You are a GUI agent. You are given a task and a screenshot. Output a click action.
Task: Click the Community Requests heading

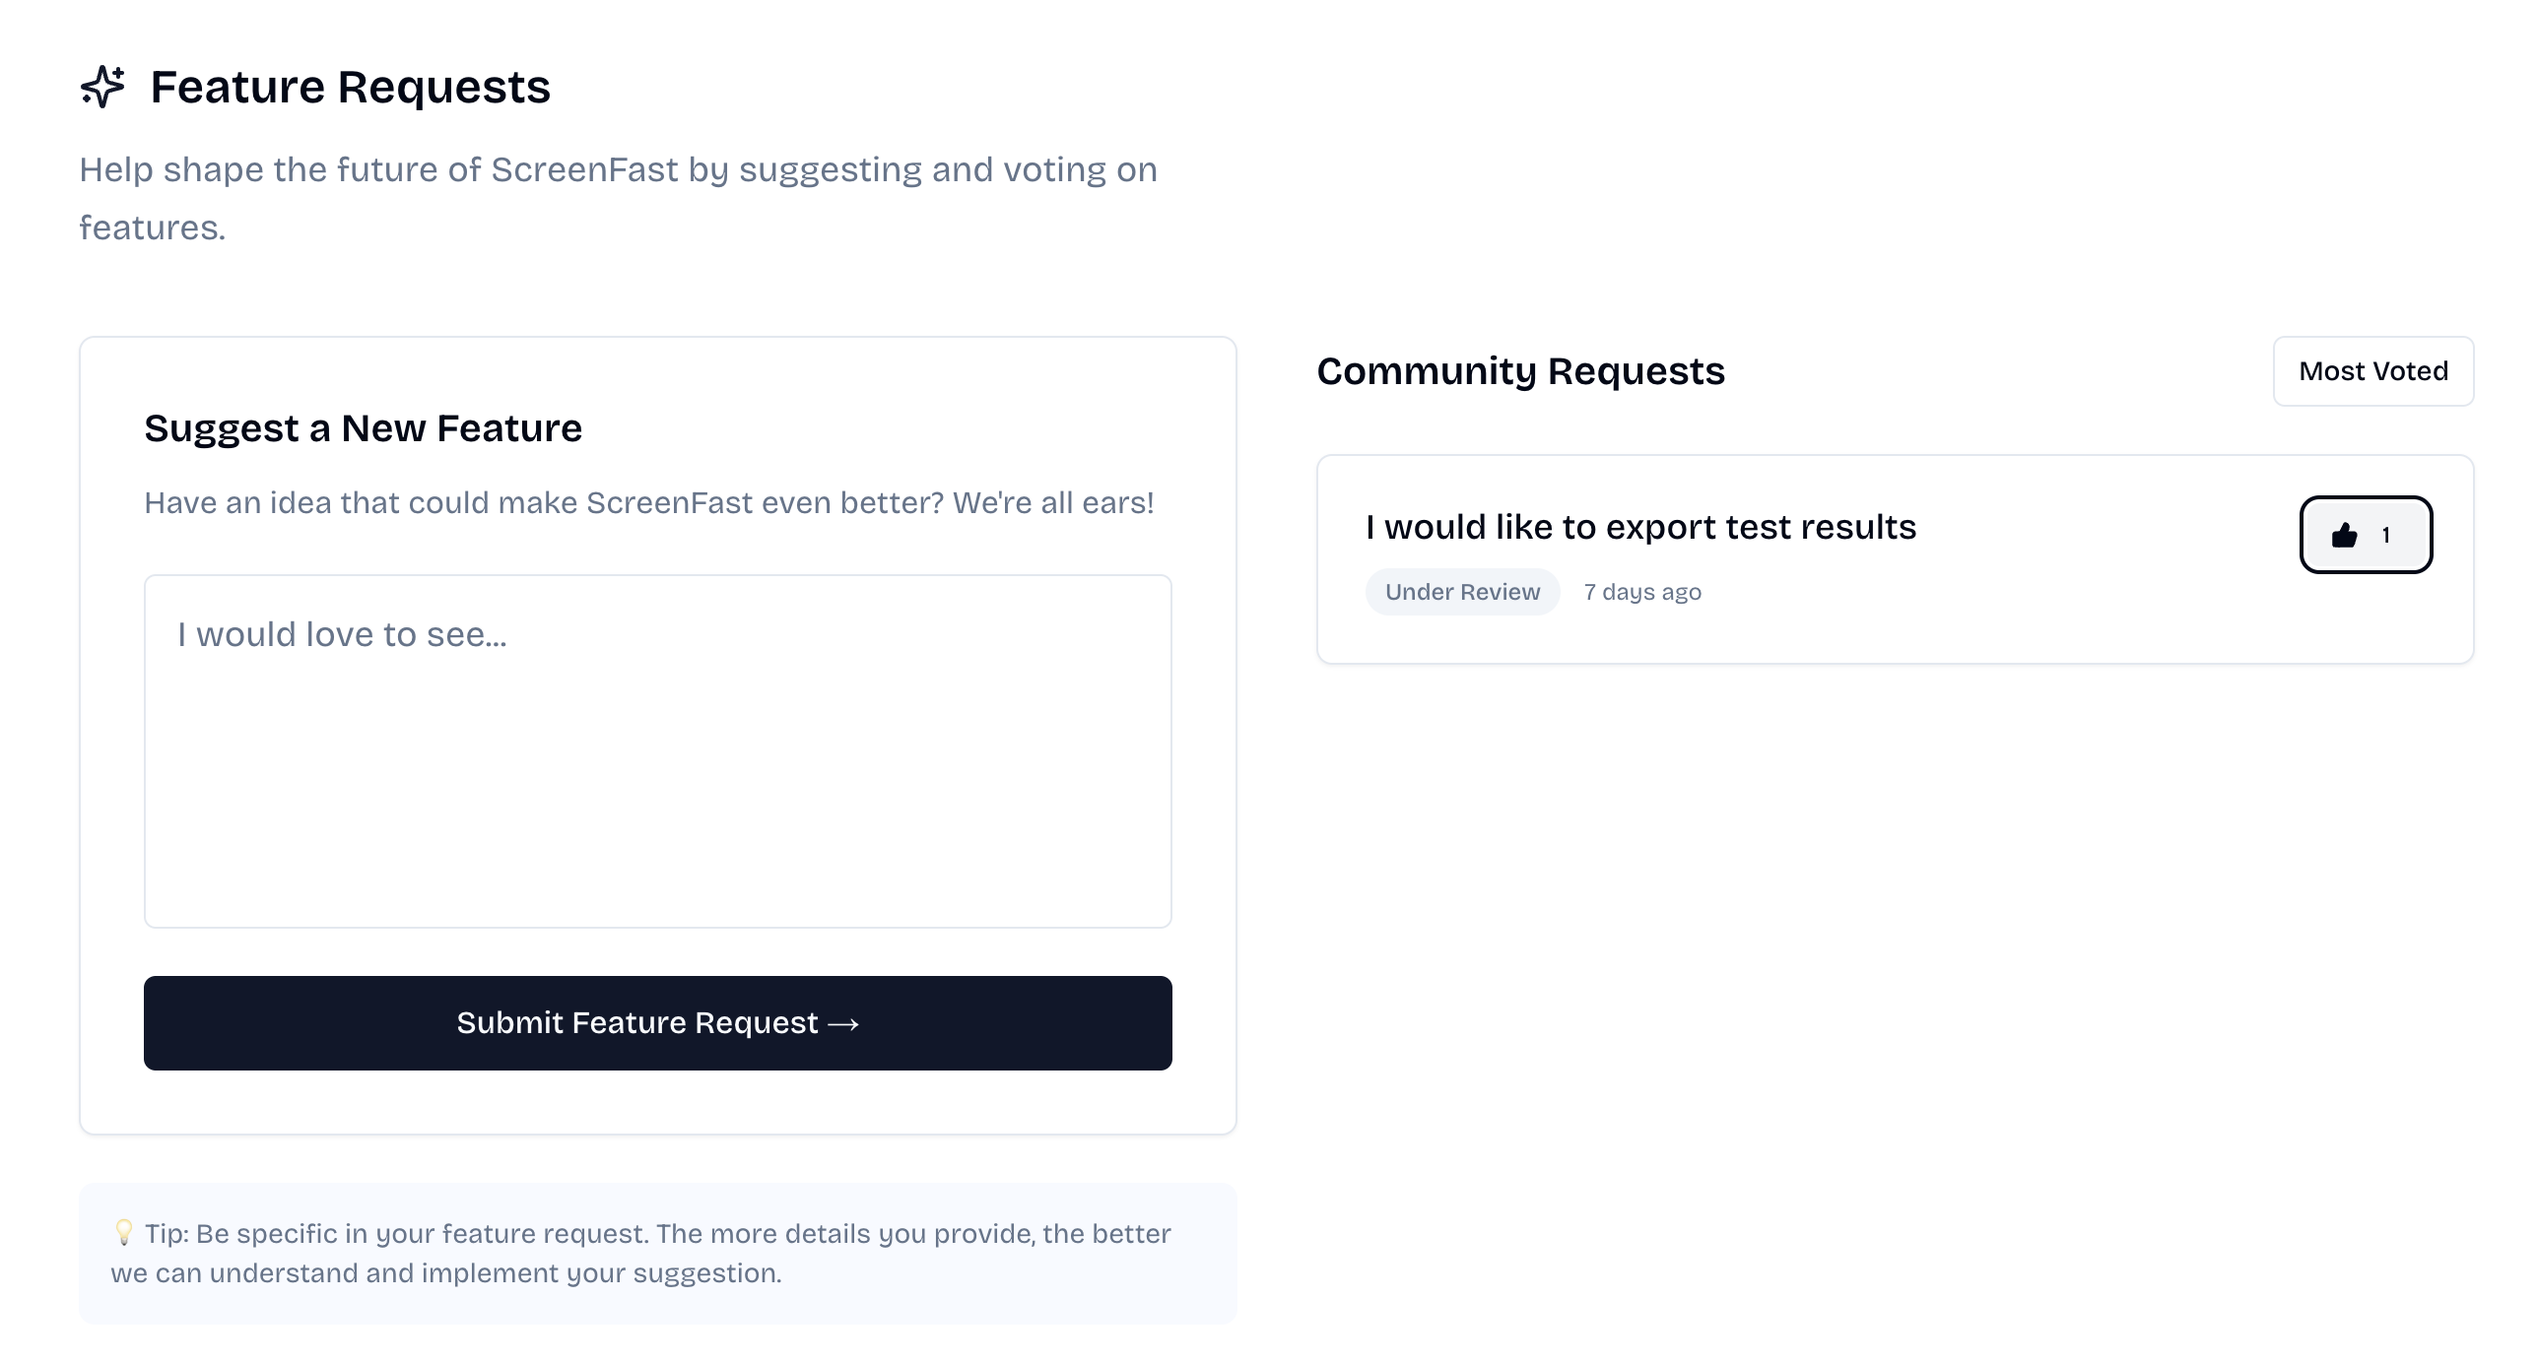[1520, 371]
